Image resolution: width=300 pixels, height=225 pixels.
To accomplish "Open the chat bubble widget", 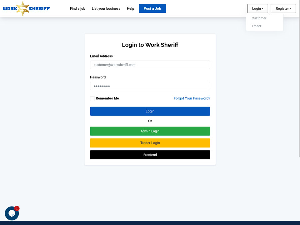I will pyautogui.click(x=12, y=213).
